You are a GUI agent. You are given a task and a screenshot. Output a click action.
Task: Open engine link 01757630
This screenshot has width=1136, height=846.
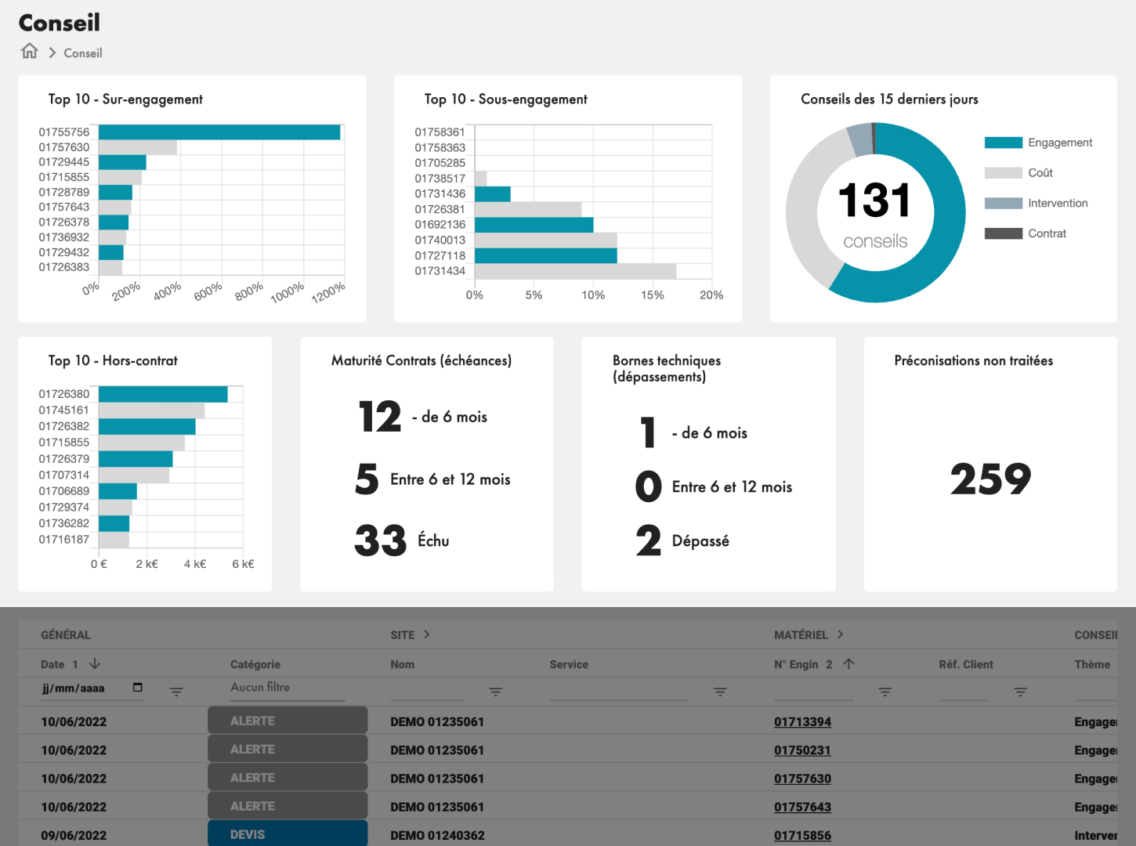point(802,779)
